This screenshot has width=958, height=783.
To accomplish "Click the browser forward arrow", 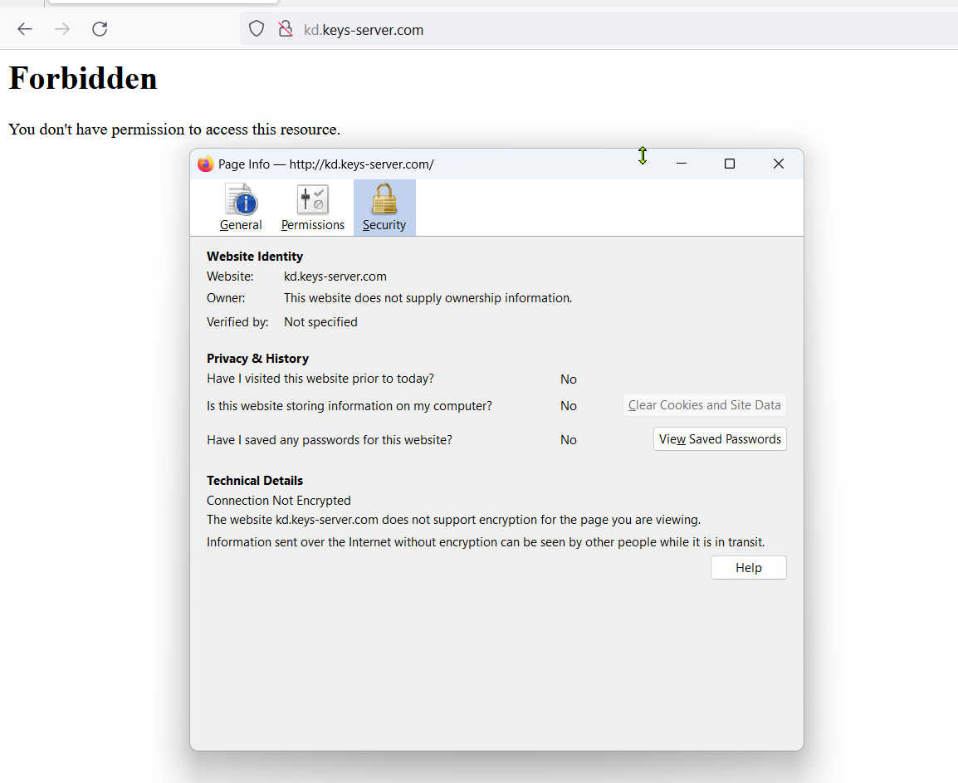I will coord(62,29).
